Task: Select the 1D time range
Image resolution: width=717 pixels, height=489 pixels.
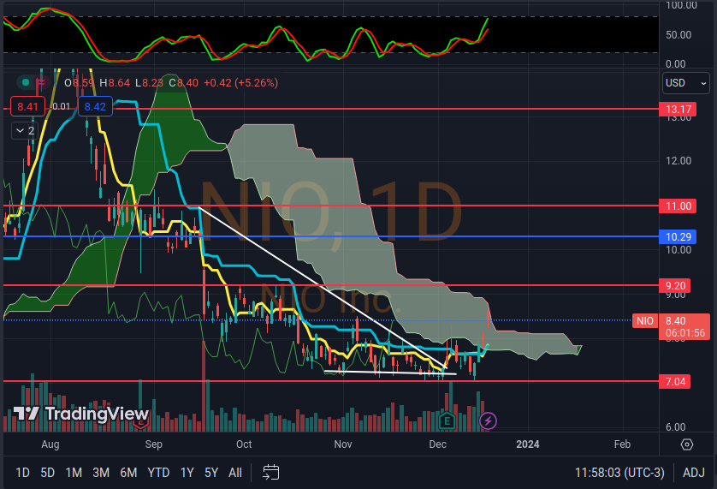Action: 22,473
